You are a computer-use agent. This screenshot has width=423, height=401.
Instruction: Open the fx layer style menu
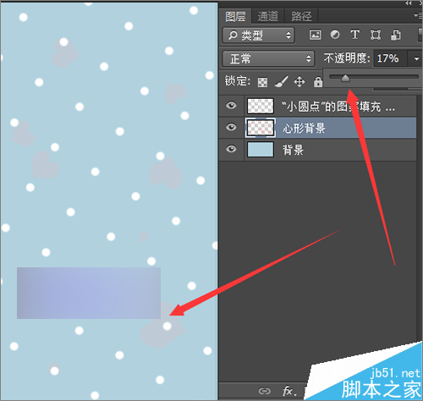pos(289,391)
